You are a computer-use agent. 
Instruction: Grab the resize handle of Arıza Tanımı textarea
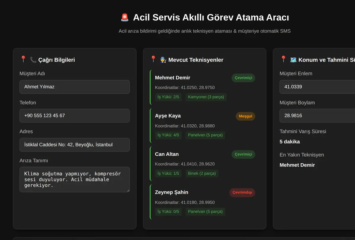128,190
